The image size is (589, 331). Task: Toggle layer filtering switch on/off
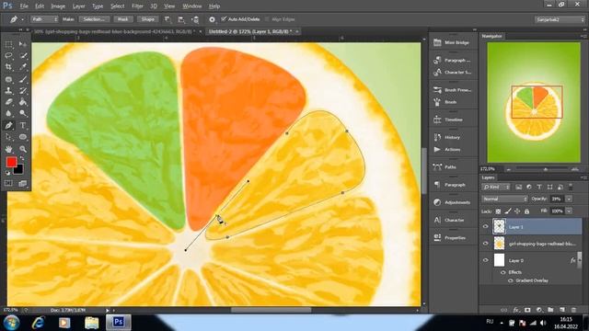click(571, 187)
